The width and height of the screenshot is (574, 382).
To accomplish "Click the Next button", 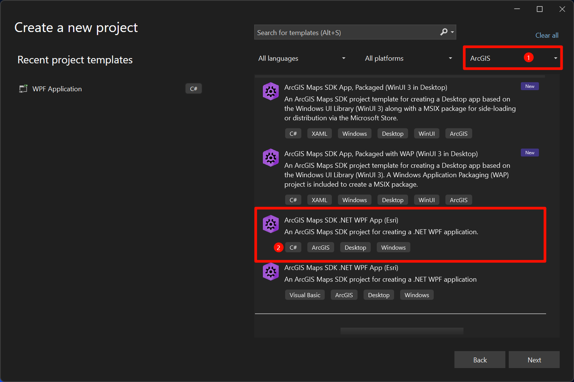I will tap(534, 360).
